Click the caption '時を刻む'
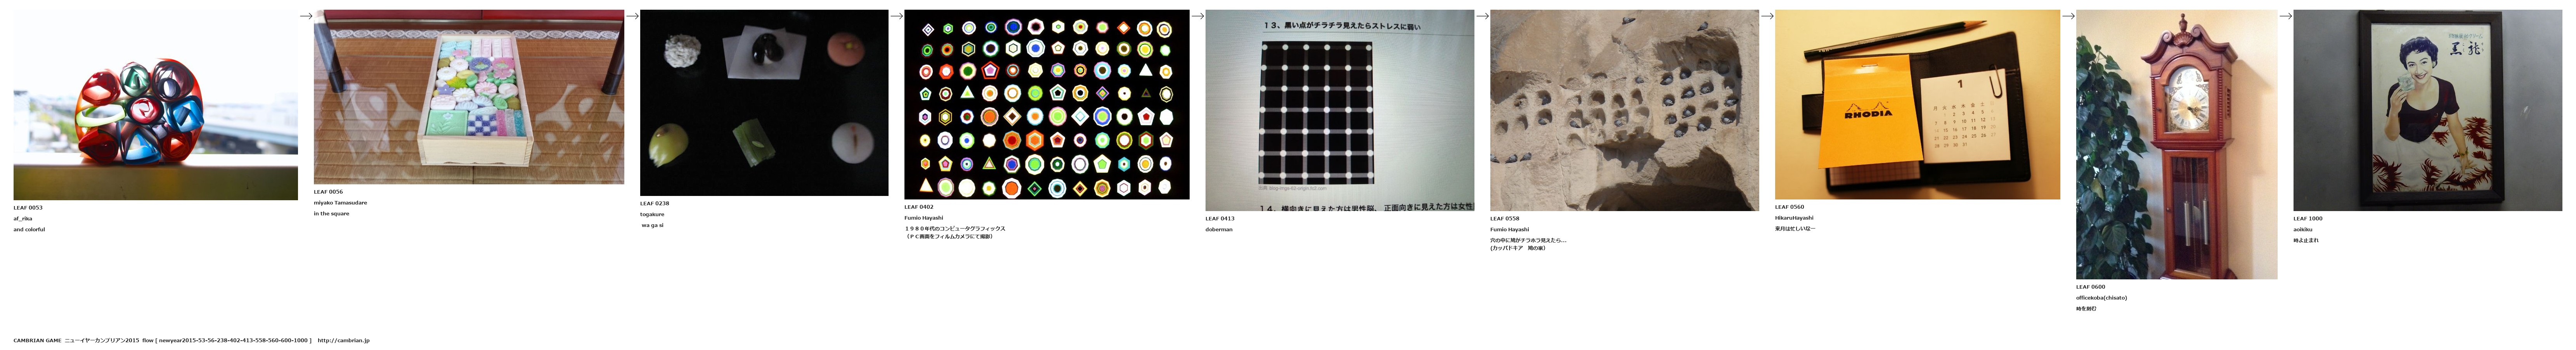 (x=2086, y=309)
